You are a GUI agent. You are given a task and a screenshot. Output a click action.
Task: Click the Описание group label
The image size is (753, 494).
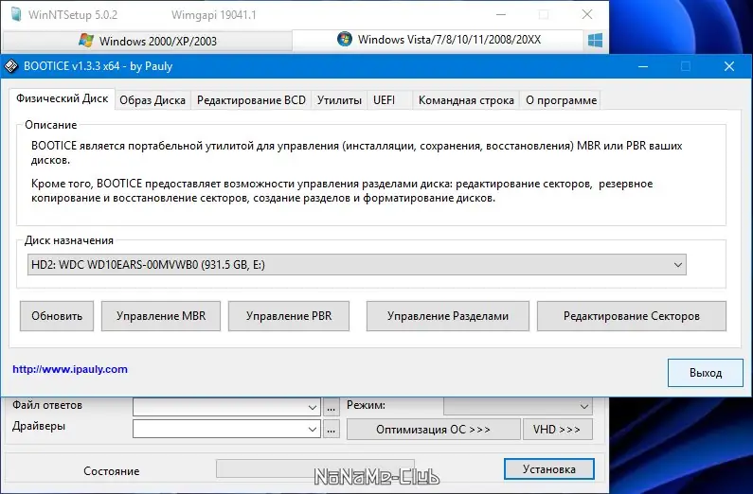[x=51, y=125]
